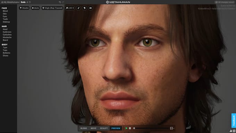The height and width of the screenshot is (133, 236).
Task: Open body Type settings
Action: pyautogui.click(x=5, y=48)
